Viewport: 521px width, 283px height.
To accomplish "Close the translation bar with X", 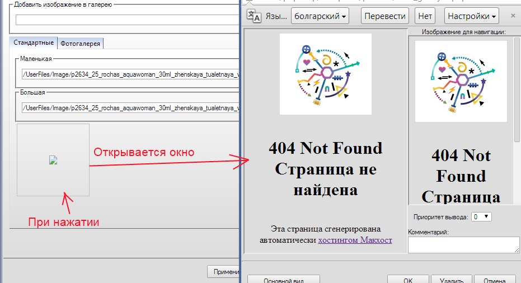I will pos(513,16).
